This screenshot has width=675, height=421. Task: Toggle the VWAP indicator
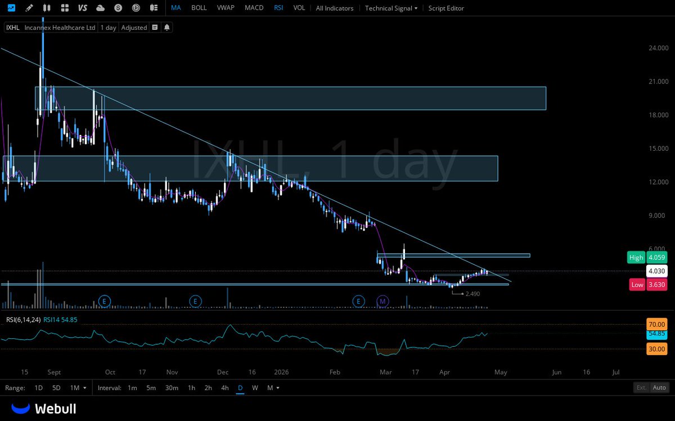click(x=226, y=8)
